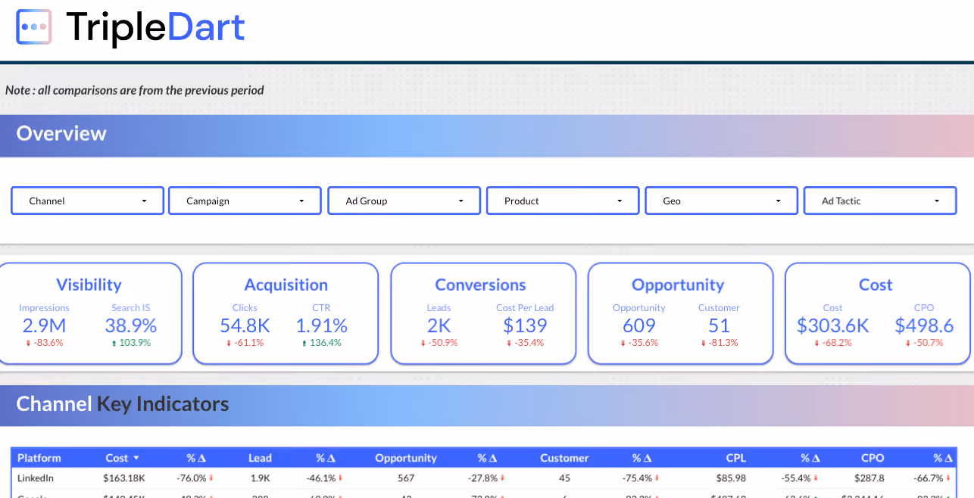
Task: Click the Conversions card title
Action: 480,285
